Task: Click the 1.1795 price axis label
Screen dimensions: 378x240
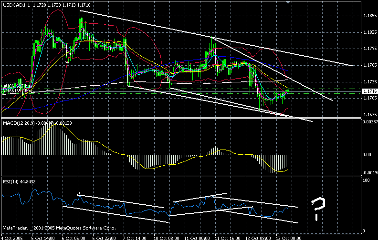Action: coord(369,49)
